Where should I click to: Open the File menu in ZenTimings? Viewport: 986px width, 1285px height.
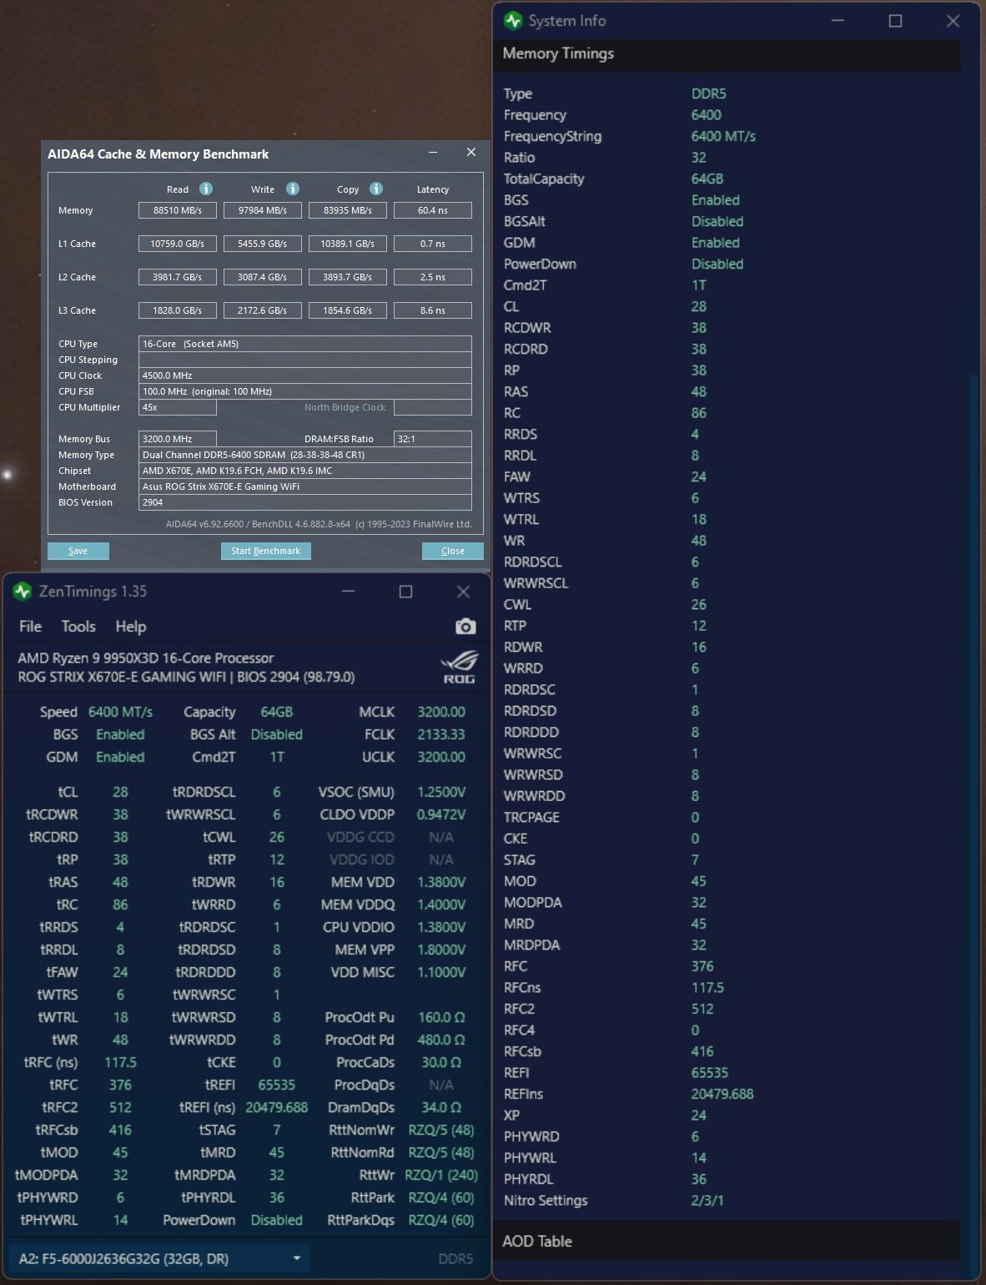pyautogui.click(x=30, y=627)
